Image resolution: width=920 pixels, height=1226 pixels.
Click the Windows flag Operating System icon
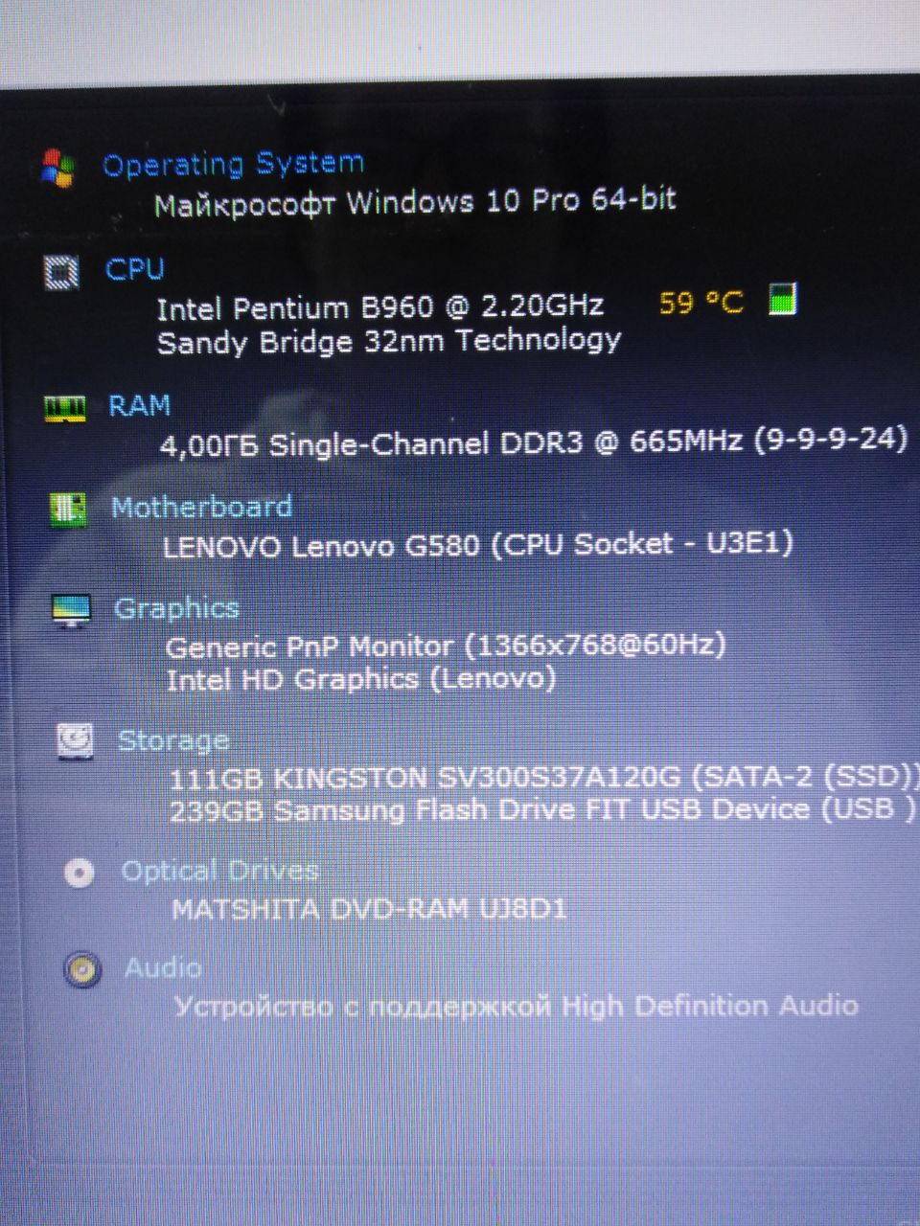[x=58, y=168]
